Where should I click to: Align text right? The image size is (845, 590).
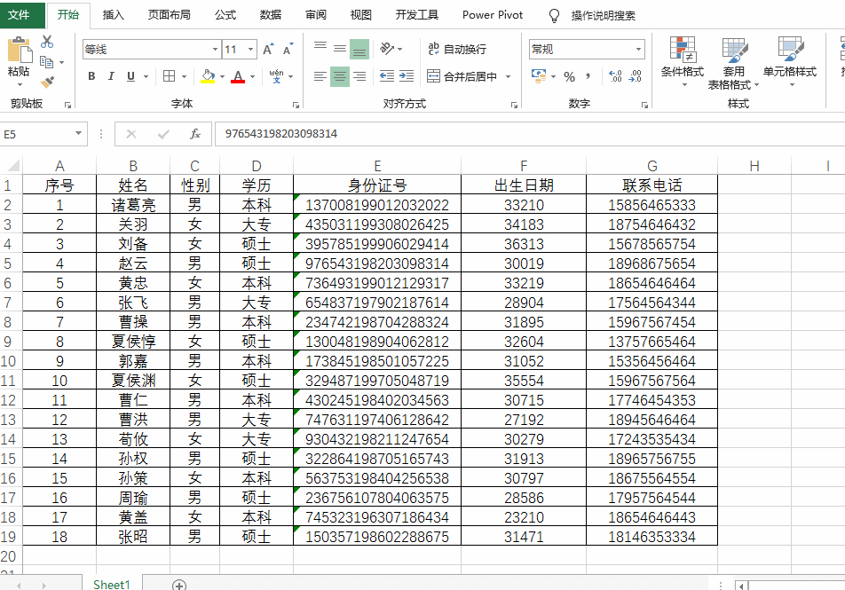(x=359, y=76)
